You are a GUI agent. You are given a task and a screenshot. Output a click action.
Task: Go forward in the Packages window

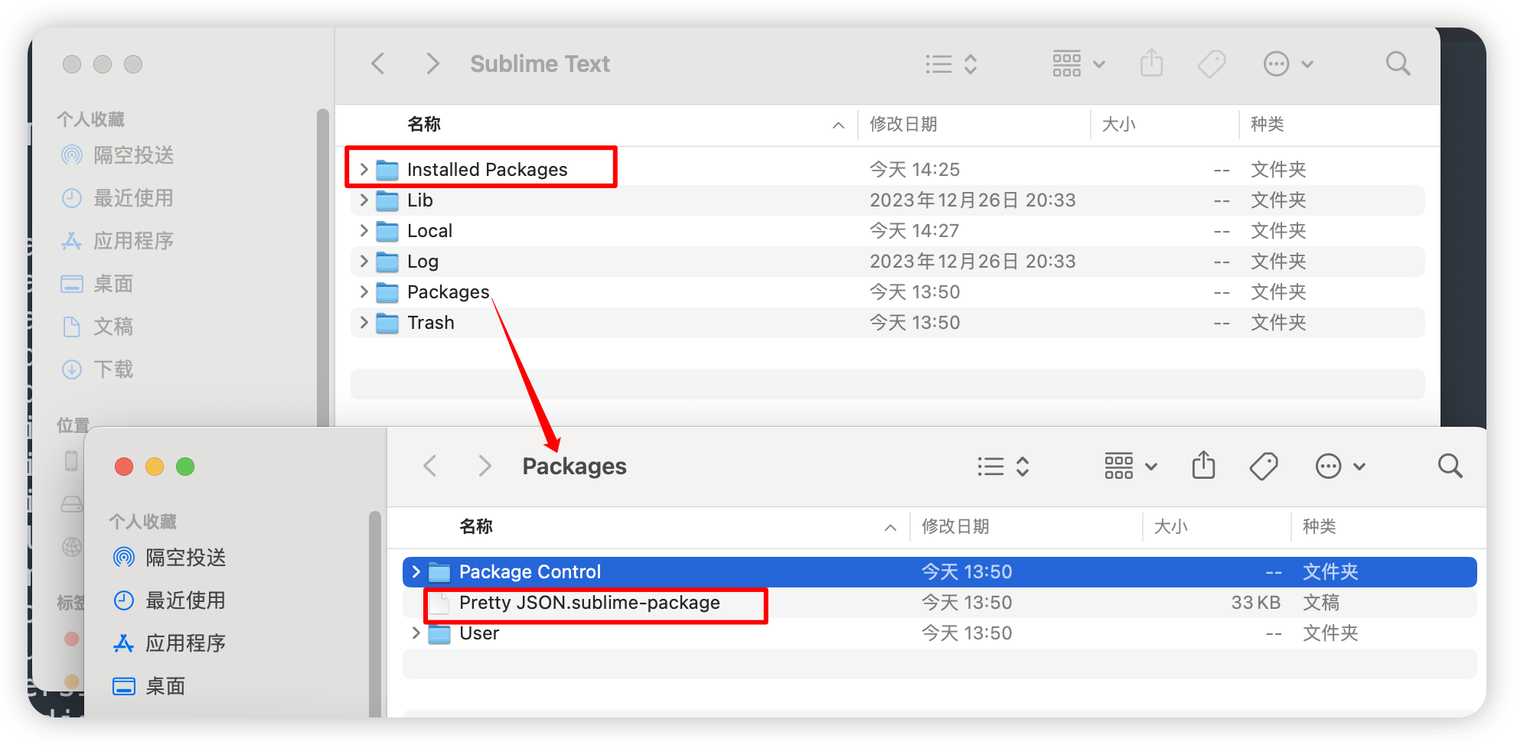485,466
